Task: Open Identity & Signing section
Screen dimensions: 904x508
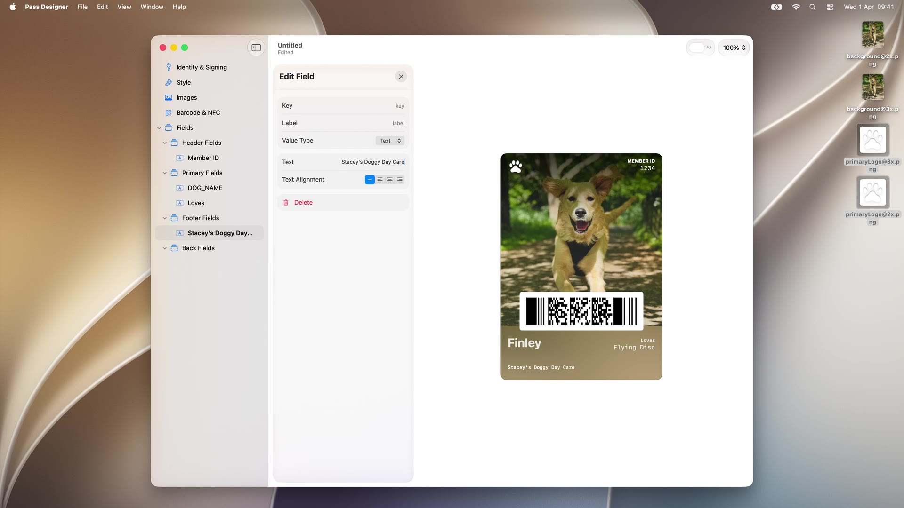Action: (x=210, y=67)
